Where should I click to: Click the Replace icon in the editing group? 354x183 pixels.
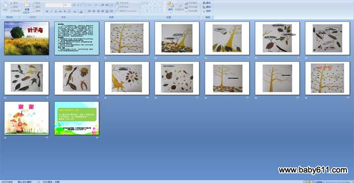(207, 7)
